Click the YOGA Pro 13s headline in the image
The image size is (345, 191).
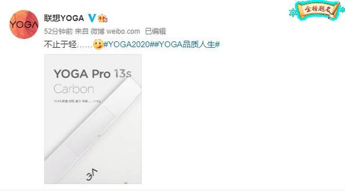pyautogui.click(x=93, y=73)
